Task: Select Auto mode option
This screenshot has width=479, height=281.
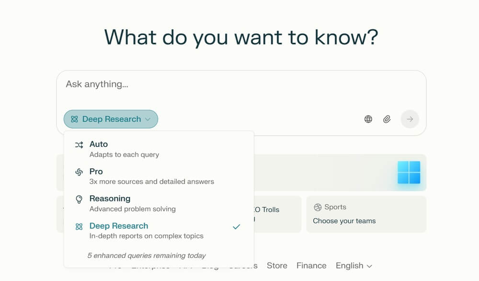Action: 159,149
